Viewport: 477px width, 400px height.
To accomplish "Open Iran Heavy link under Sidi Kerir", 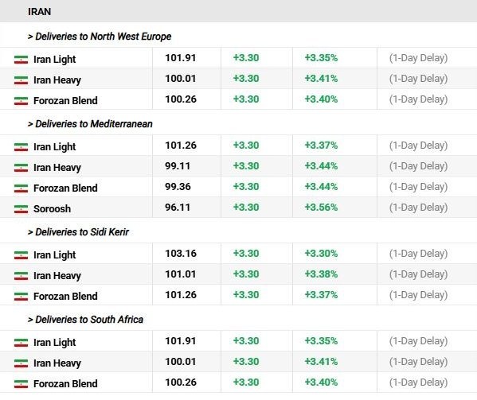I will (57, 276).
